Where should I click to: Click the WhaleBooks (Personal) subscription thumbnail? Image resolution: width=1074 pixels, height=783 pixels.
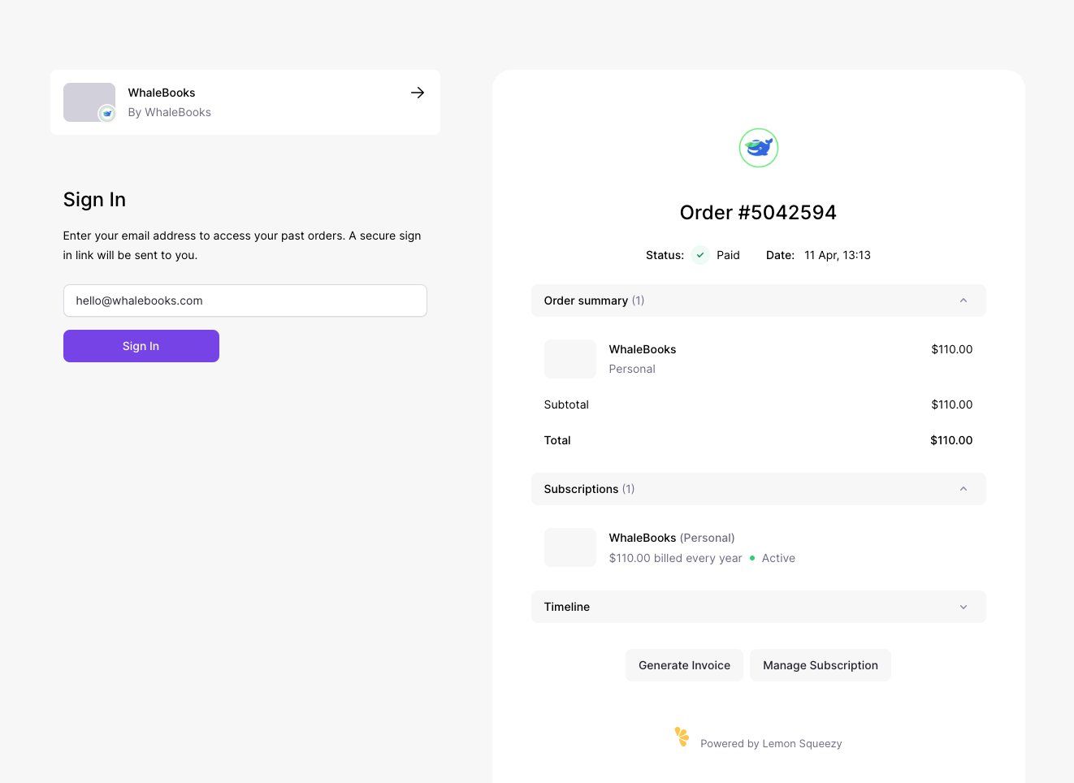pos(570,547)
